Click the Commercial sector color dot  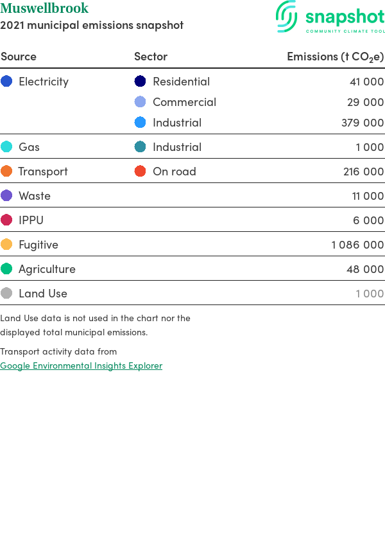pyautogui.click(x=141, y=102)
